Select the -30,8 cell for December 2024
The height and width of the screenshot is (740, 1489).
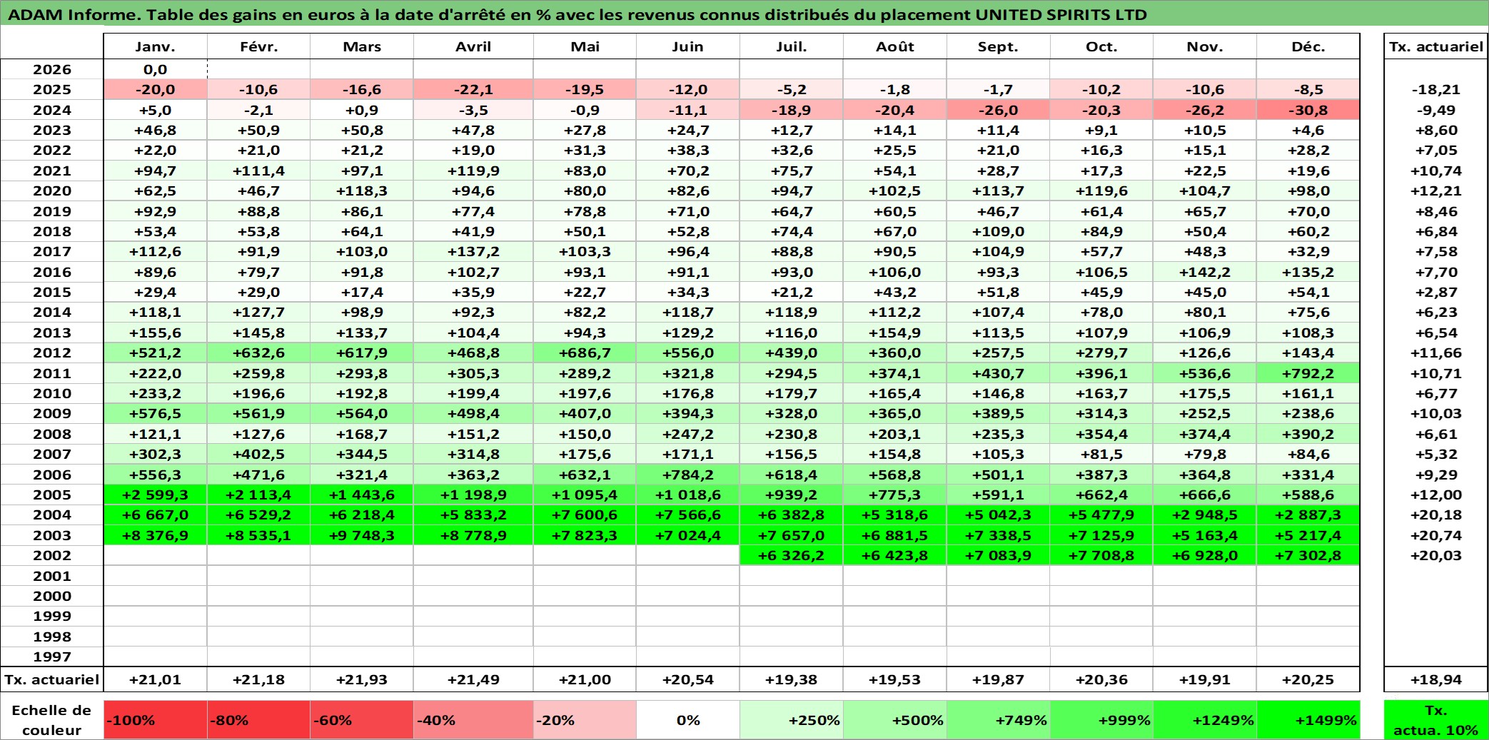(x=1308, y=110)
